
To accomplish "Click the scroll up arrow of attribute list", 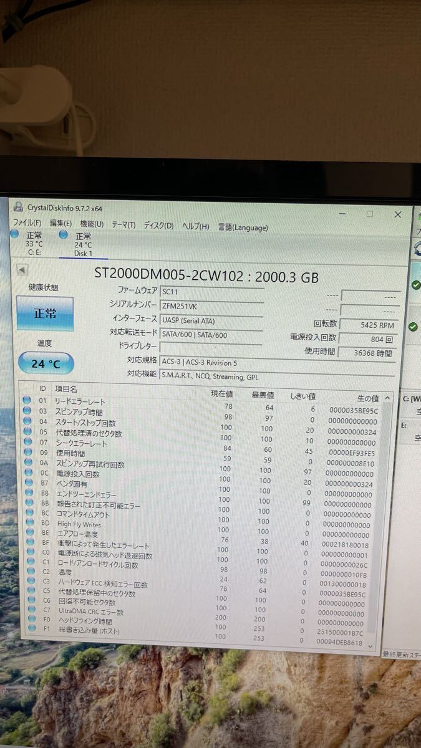I will click(x=387, y=398).
